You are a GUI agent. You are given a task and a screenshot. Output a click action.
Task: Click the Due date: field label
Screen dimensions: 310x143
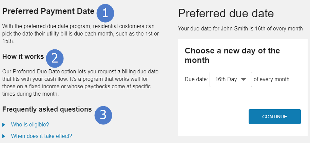click(x=196, y=79)
